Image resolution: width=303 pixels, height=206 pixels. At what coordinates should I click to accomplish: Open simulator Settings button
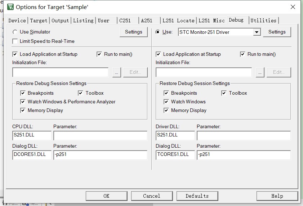coord(134,32)
